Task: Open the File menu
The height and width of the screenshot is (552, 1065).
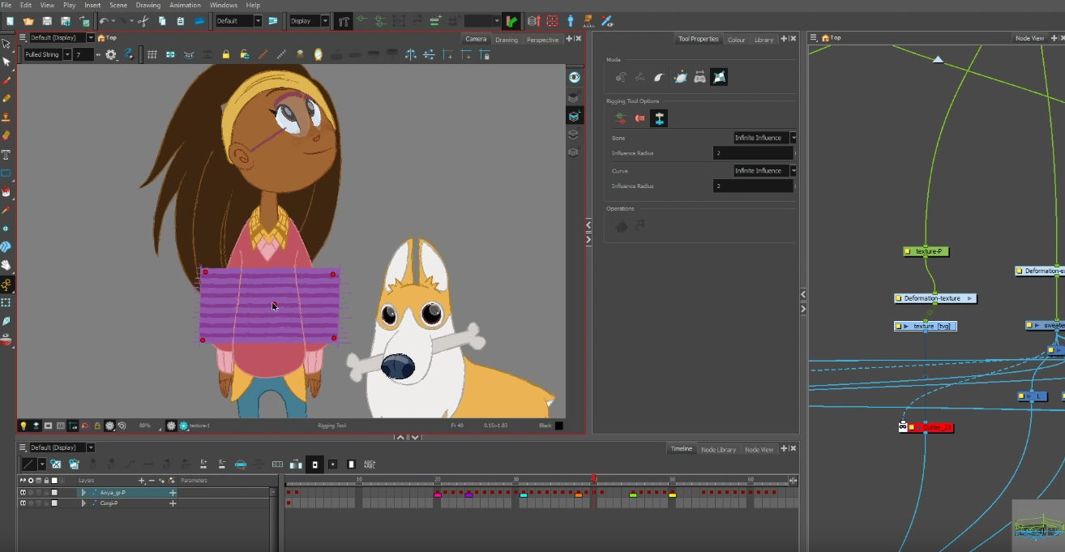Action: point(7,5)
